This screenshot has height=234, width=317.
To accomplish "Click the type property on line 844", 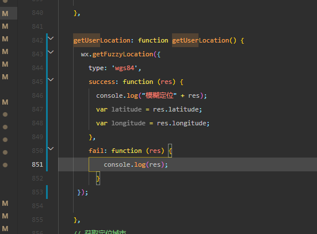I will pos(96,68).
